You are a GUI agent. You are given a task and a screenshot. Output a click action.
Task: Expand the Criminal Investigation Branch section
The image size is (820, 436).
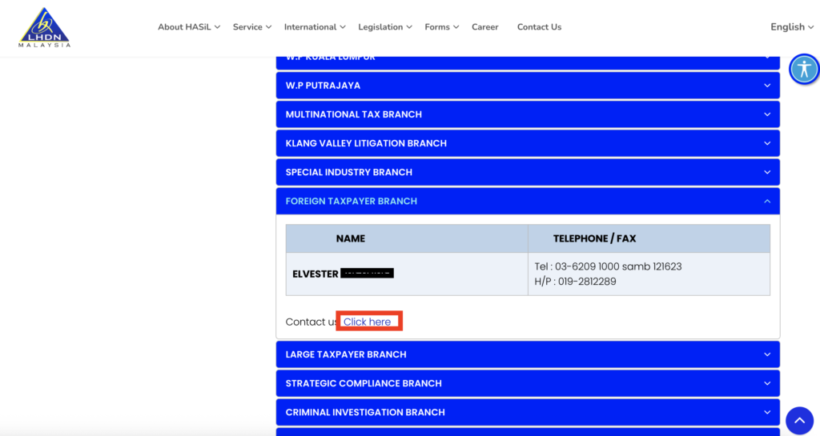(527, 412)
